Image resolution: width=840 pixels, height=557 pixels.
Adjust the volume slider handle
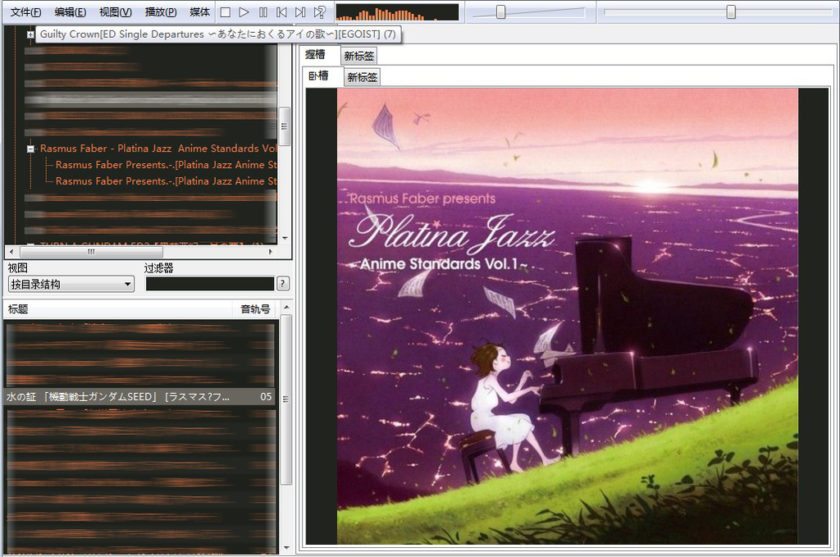click(500, 12)
